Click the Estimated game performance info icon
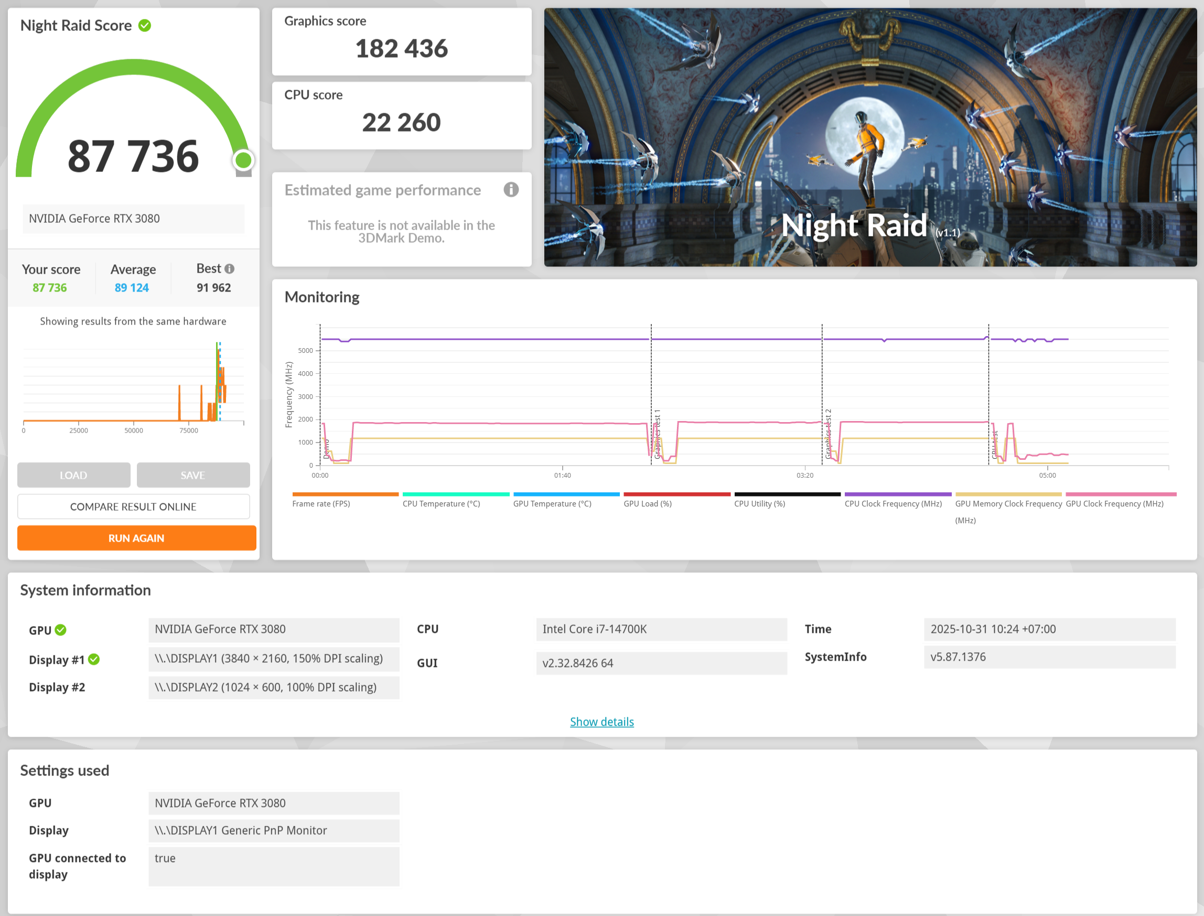The height and width of the screenshot is (916, 1204). (510, 190)
